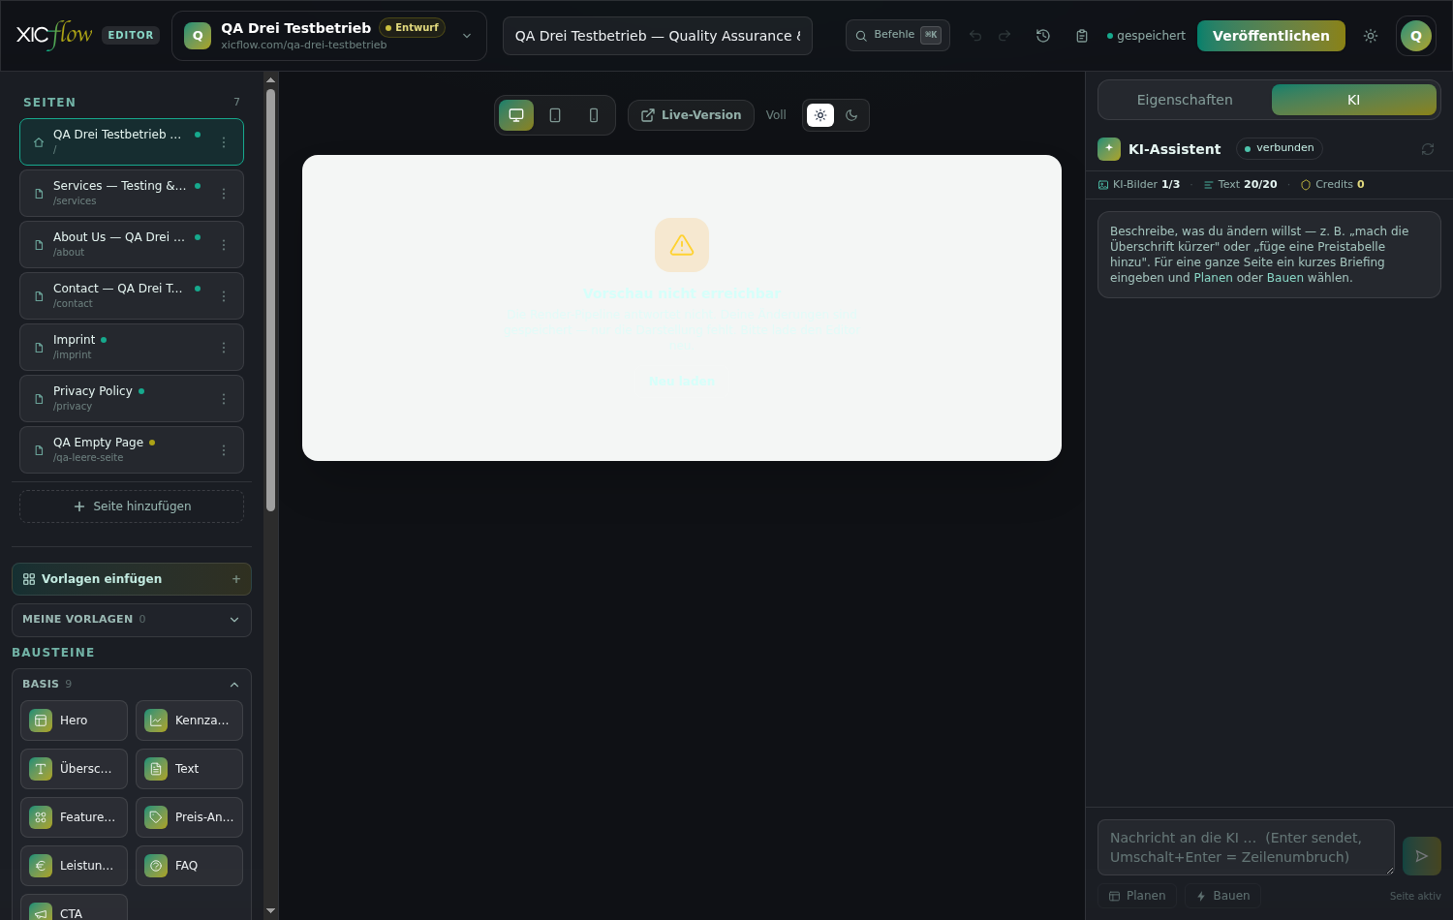Image resolution: width=1453 pixels, height=920 pixels.
Task: Open menu for About Us page row
Action: click(224, 245)
